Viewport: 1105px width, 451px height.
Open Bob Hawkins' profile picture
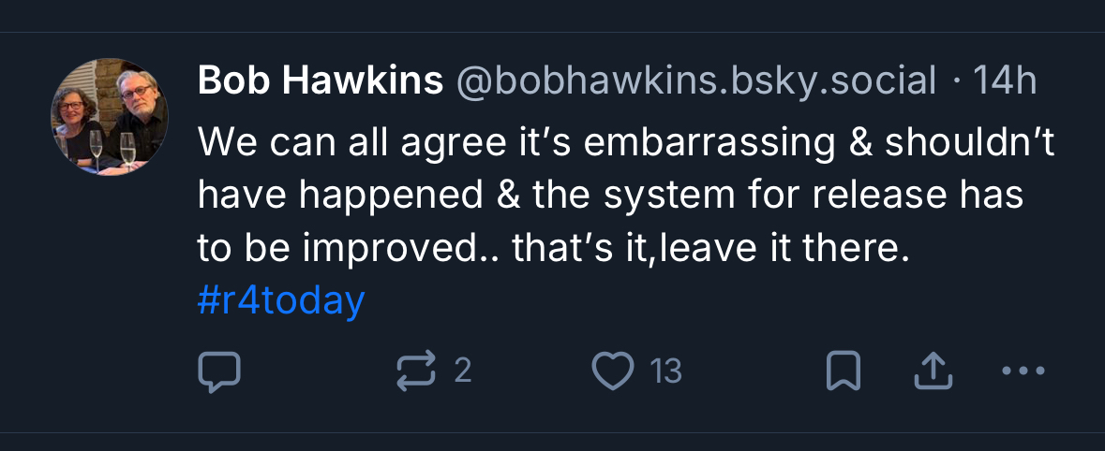click(110, 118)
